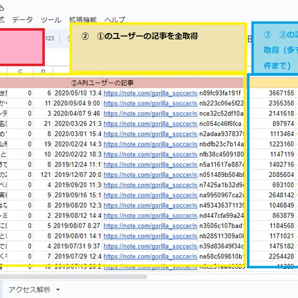The image size is (298, 298).
Task: Select the column D cell showing 11
Action: [43, 103]
